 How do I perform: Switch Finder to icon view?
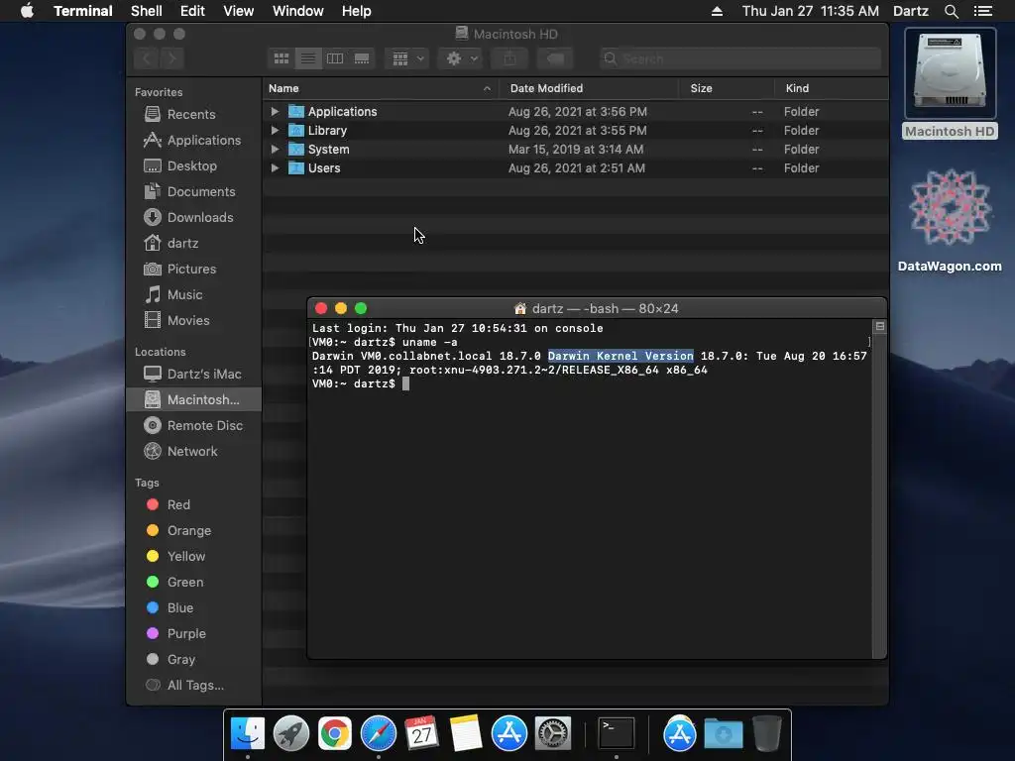coord(282,58)
